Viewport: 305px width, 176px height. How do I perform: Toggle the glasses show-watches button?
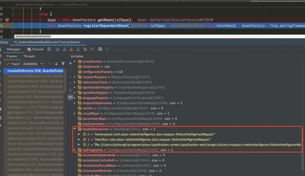coord(70,97)
